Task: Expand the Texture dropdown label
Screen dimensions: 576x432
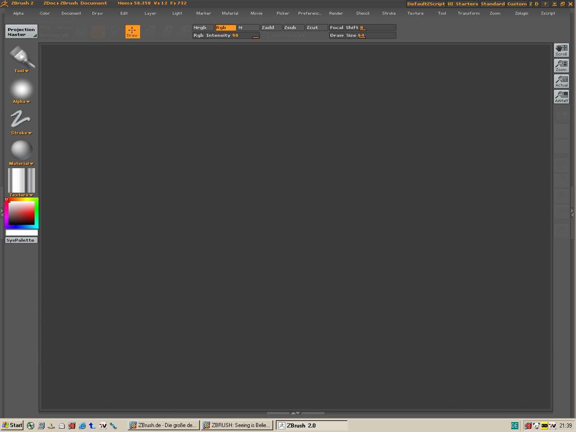Action: pos(21,195)
